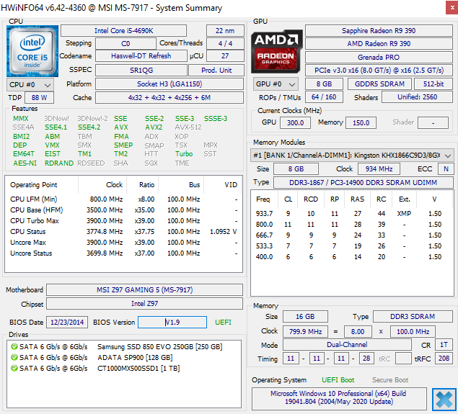Click the Turbo feature flag

click(x=184, y=153)
